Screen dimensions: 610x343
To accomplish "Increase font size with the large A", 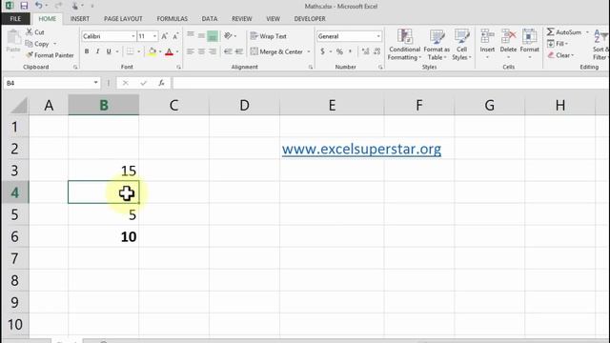I will tap(165, 36).
